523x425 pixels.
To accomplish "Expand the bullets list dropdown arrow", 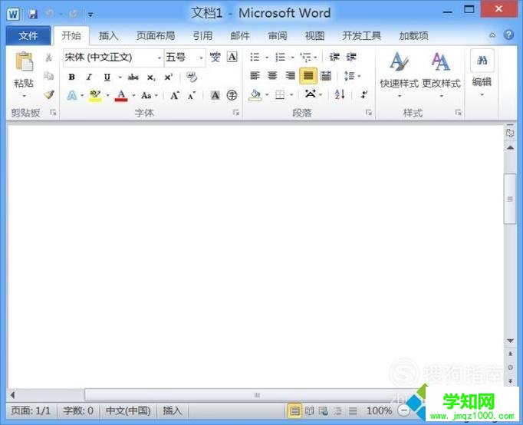I will click(x=267, y=58).
